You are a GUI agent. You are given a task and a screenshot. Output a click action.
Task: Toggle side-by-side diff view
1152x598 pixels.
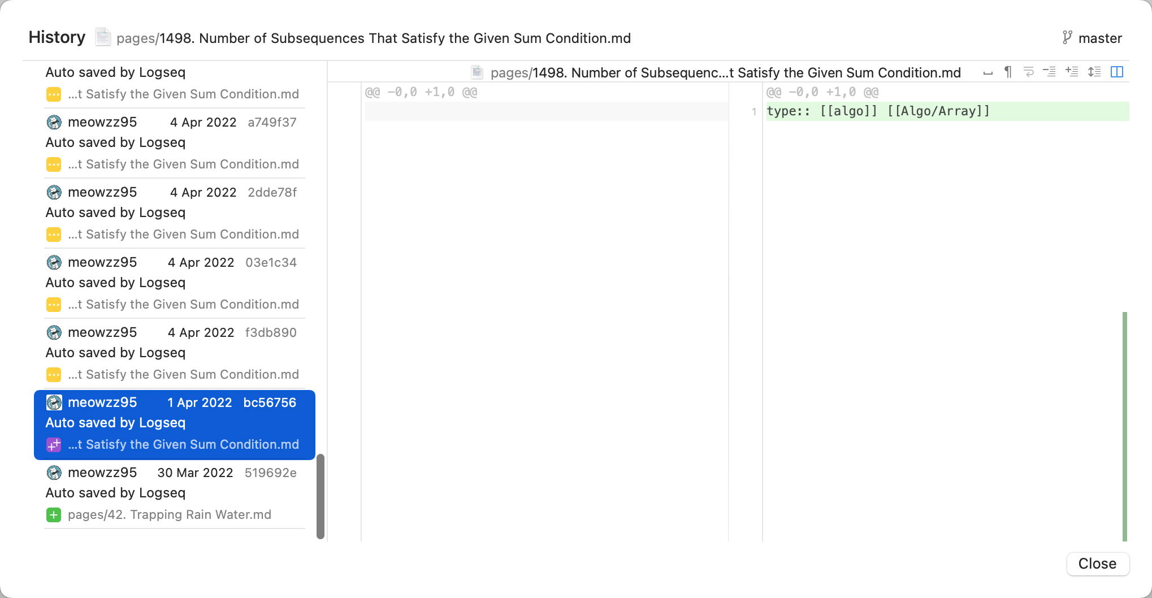(x=1116, y=72)
